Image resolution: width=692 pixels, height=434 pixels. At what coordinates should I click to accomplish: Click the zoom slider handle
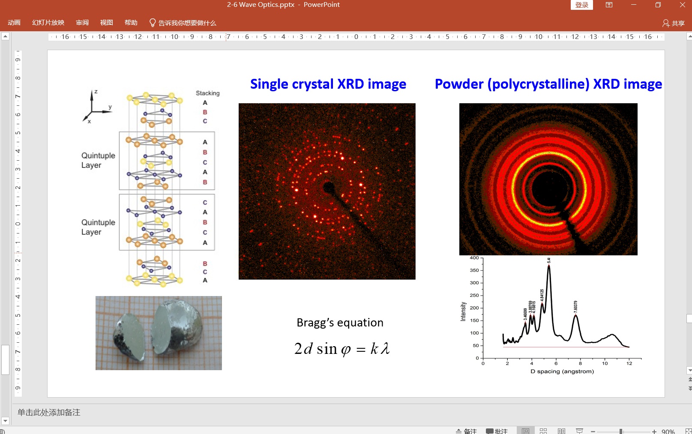click(621, 431)
